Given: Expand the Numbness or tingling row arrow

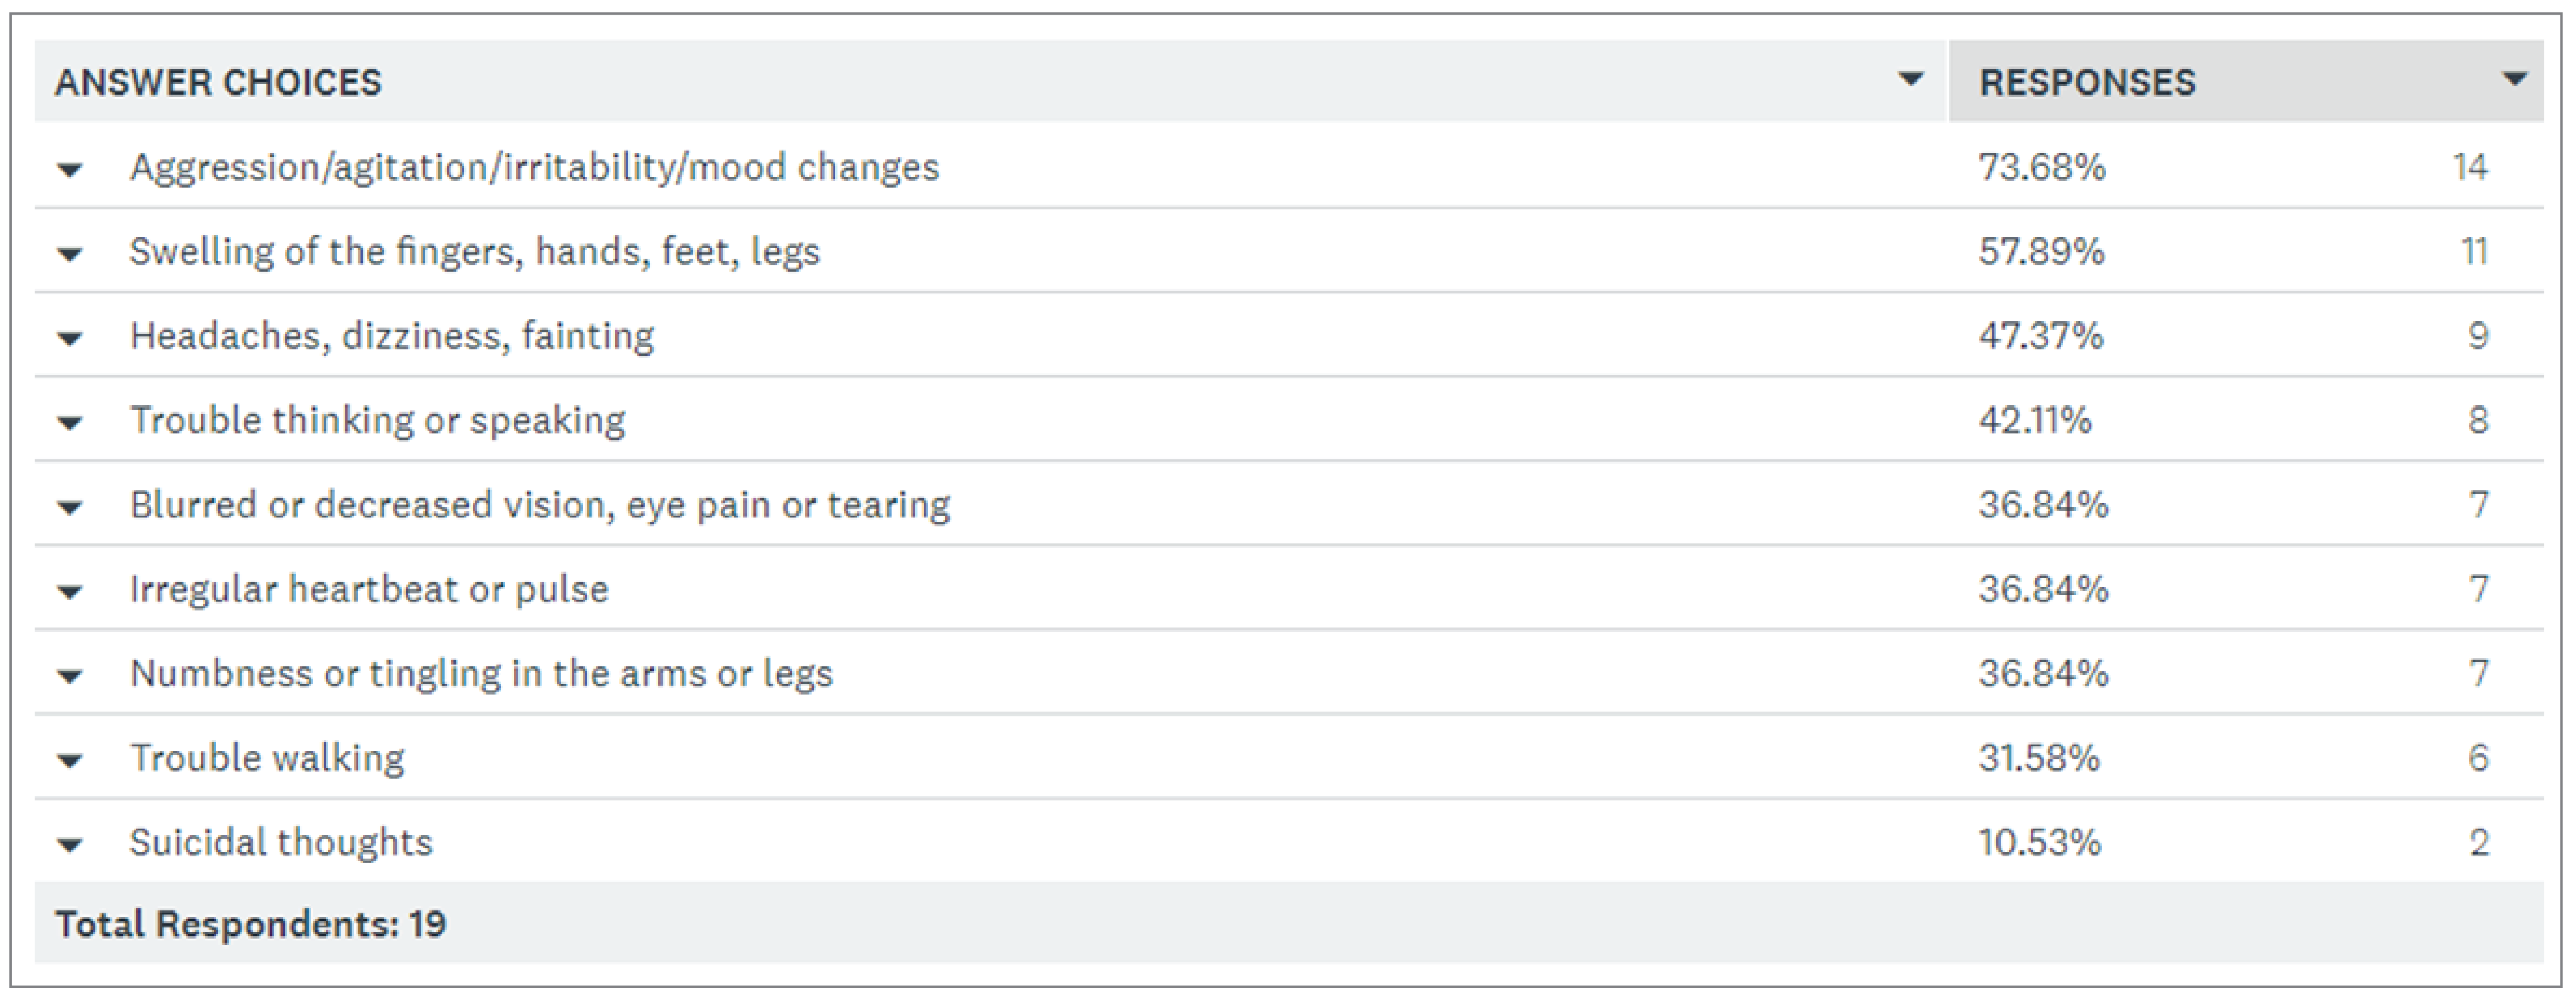Looking at the screenshot, I should (70, 676).
